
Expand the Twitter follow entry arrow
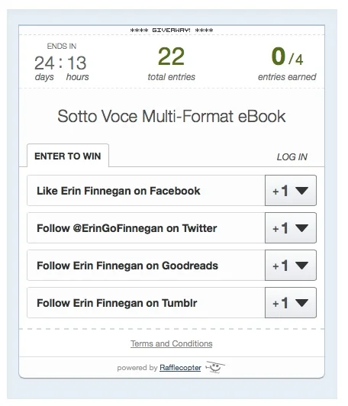301,228
